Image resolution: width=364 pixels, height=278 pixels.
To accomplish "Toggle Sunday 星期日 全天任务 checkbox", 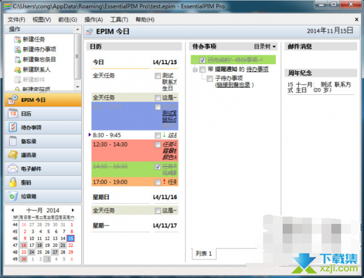I will (x=158, y=211).
